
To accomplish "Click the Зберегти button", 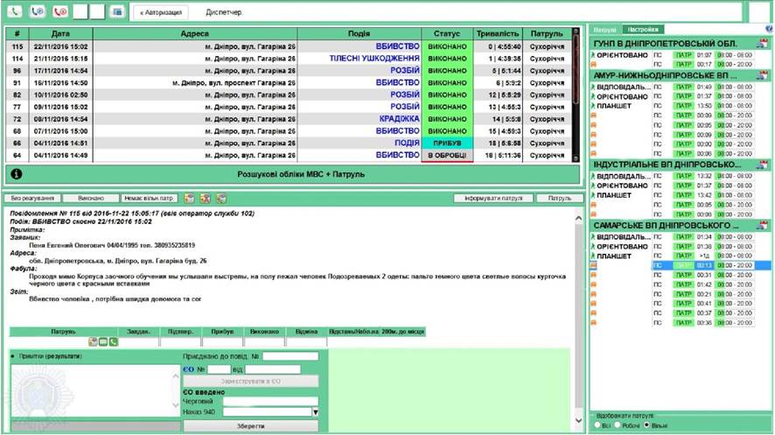I will tap(250, 425).
